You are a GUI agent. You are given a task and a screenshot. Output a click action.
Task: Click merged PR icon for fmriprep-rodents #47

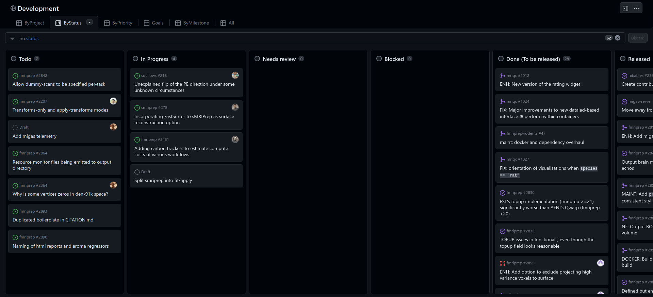tap(503, 134)
